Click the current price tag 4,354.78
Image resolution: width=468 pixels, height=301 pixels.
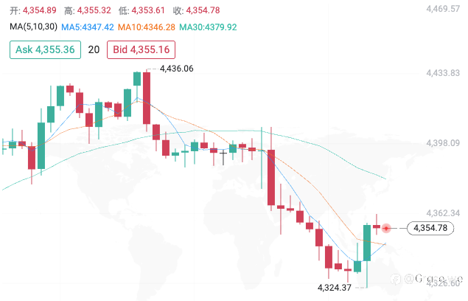click(430, 228)
